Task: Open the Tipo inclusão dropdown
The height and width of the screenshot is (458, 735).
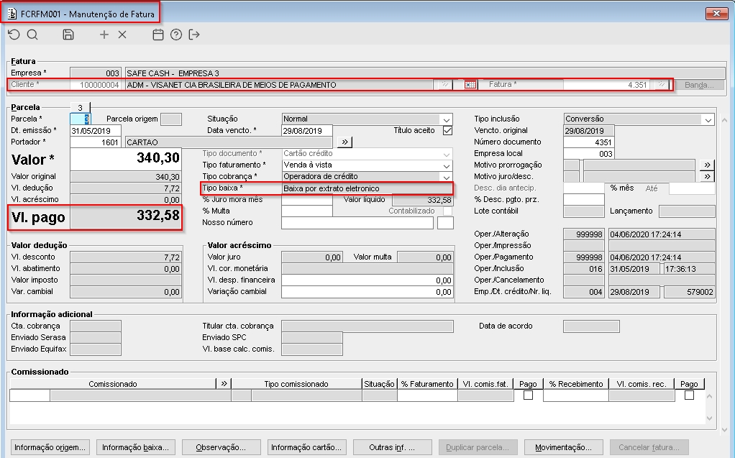Action: point(708,119)
